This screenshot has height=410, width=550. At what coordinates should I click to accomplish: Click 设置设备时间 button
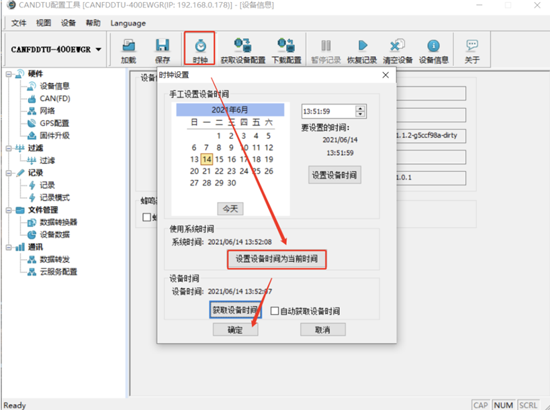click(334, 175)
